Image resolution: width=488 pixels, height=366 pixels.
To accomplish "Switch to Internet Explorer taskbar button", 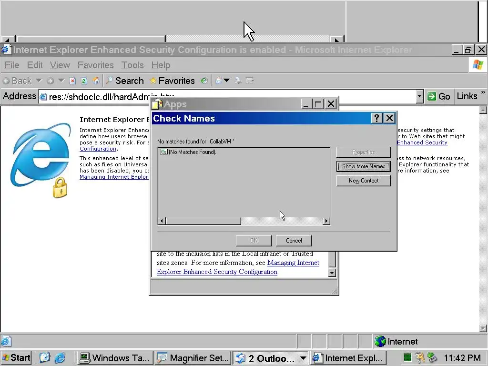I will [348, 358].
